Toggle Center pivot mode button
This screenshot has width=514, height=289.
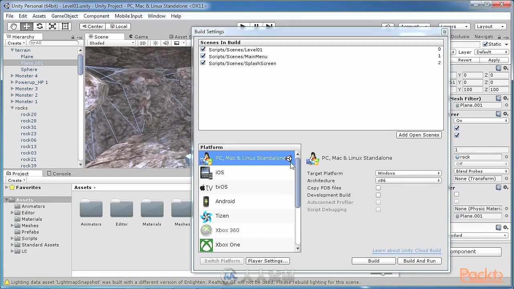(92, 26)
